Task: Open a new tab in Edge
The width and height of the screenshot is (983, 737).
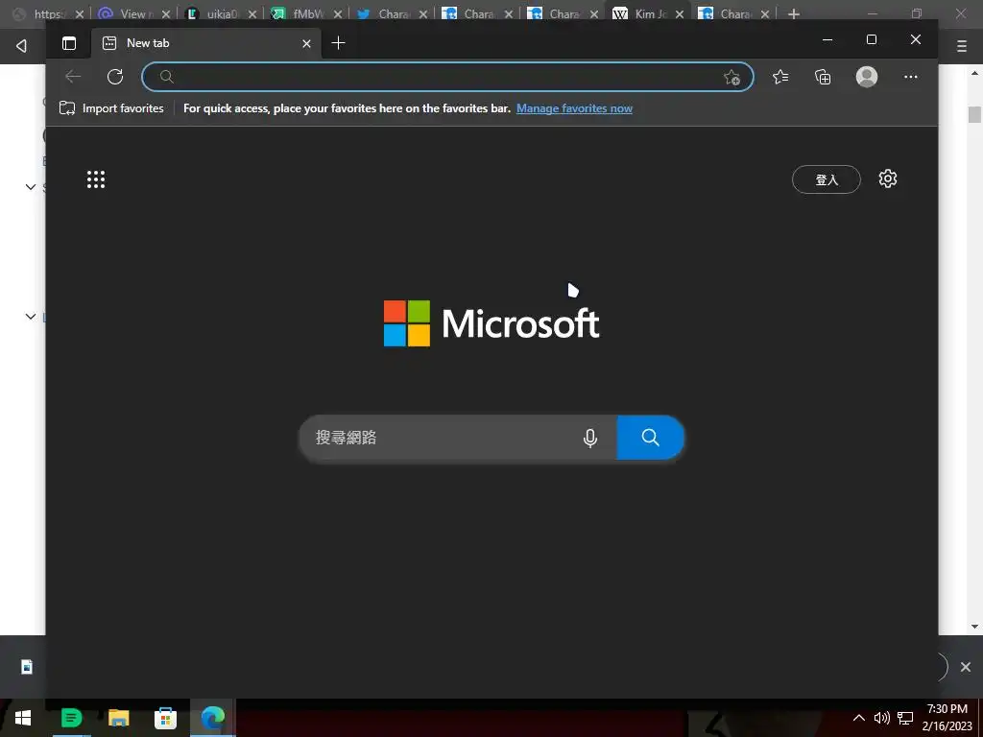Action: (338, 42)
